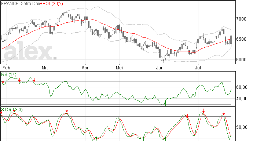Click the 50,00 stochastic axis value
Viewport: 253px width, 142px height.
coord(242,127)
